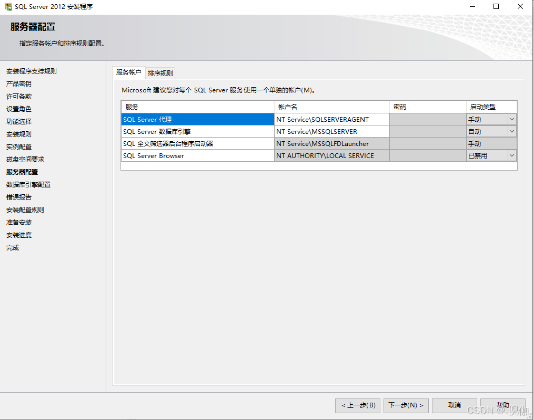Viewport: 534px width, 420px height.
Task: Click password field for SQL Server 数据库引擎
Action: click(428, 131)
